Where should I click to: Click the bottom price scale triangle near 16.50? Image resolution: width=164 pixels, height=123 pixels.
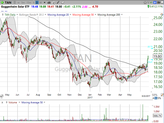click(x=152, y=88)
